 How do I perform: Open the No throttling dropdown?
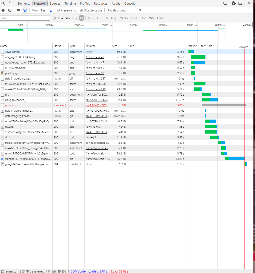tap(124, 10)
